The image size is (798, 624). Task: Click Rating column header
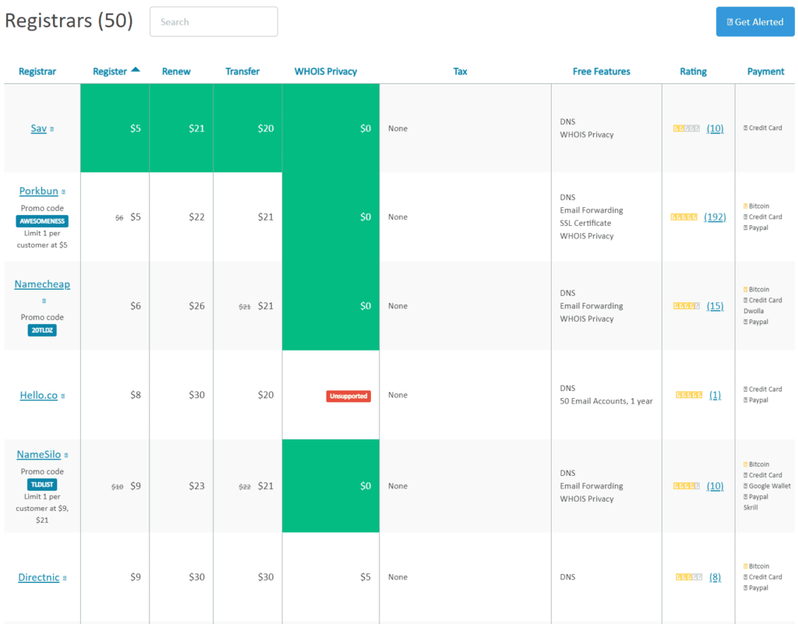point(693,72)
